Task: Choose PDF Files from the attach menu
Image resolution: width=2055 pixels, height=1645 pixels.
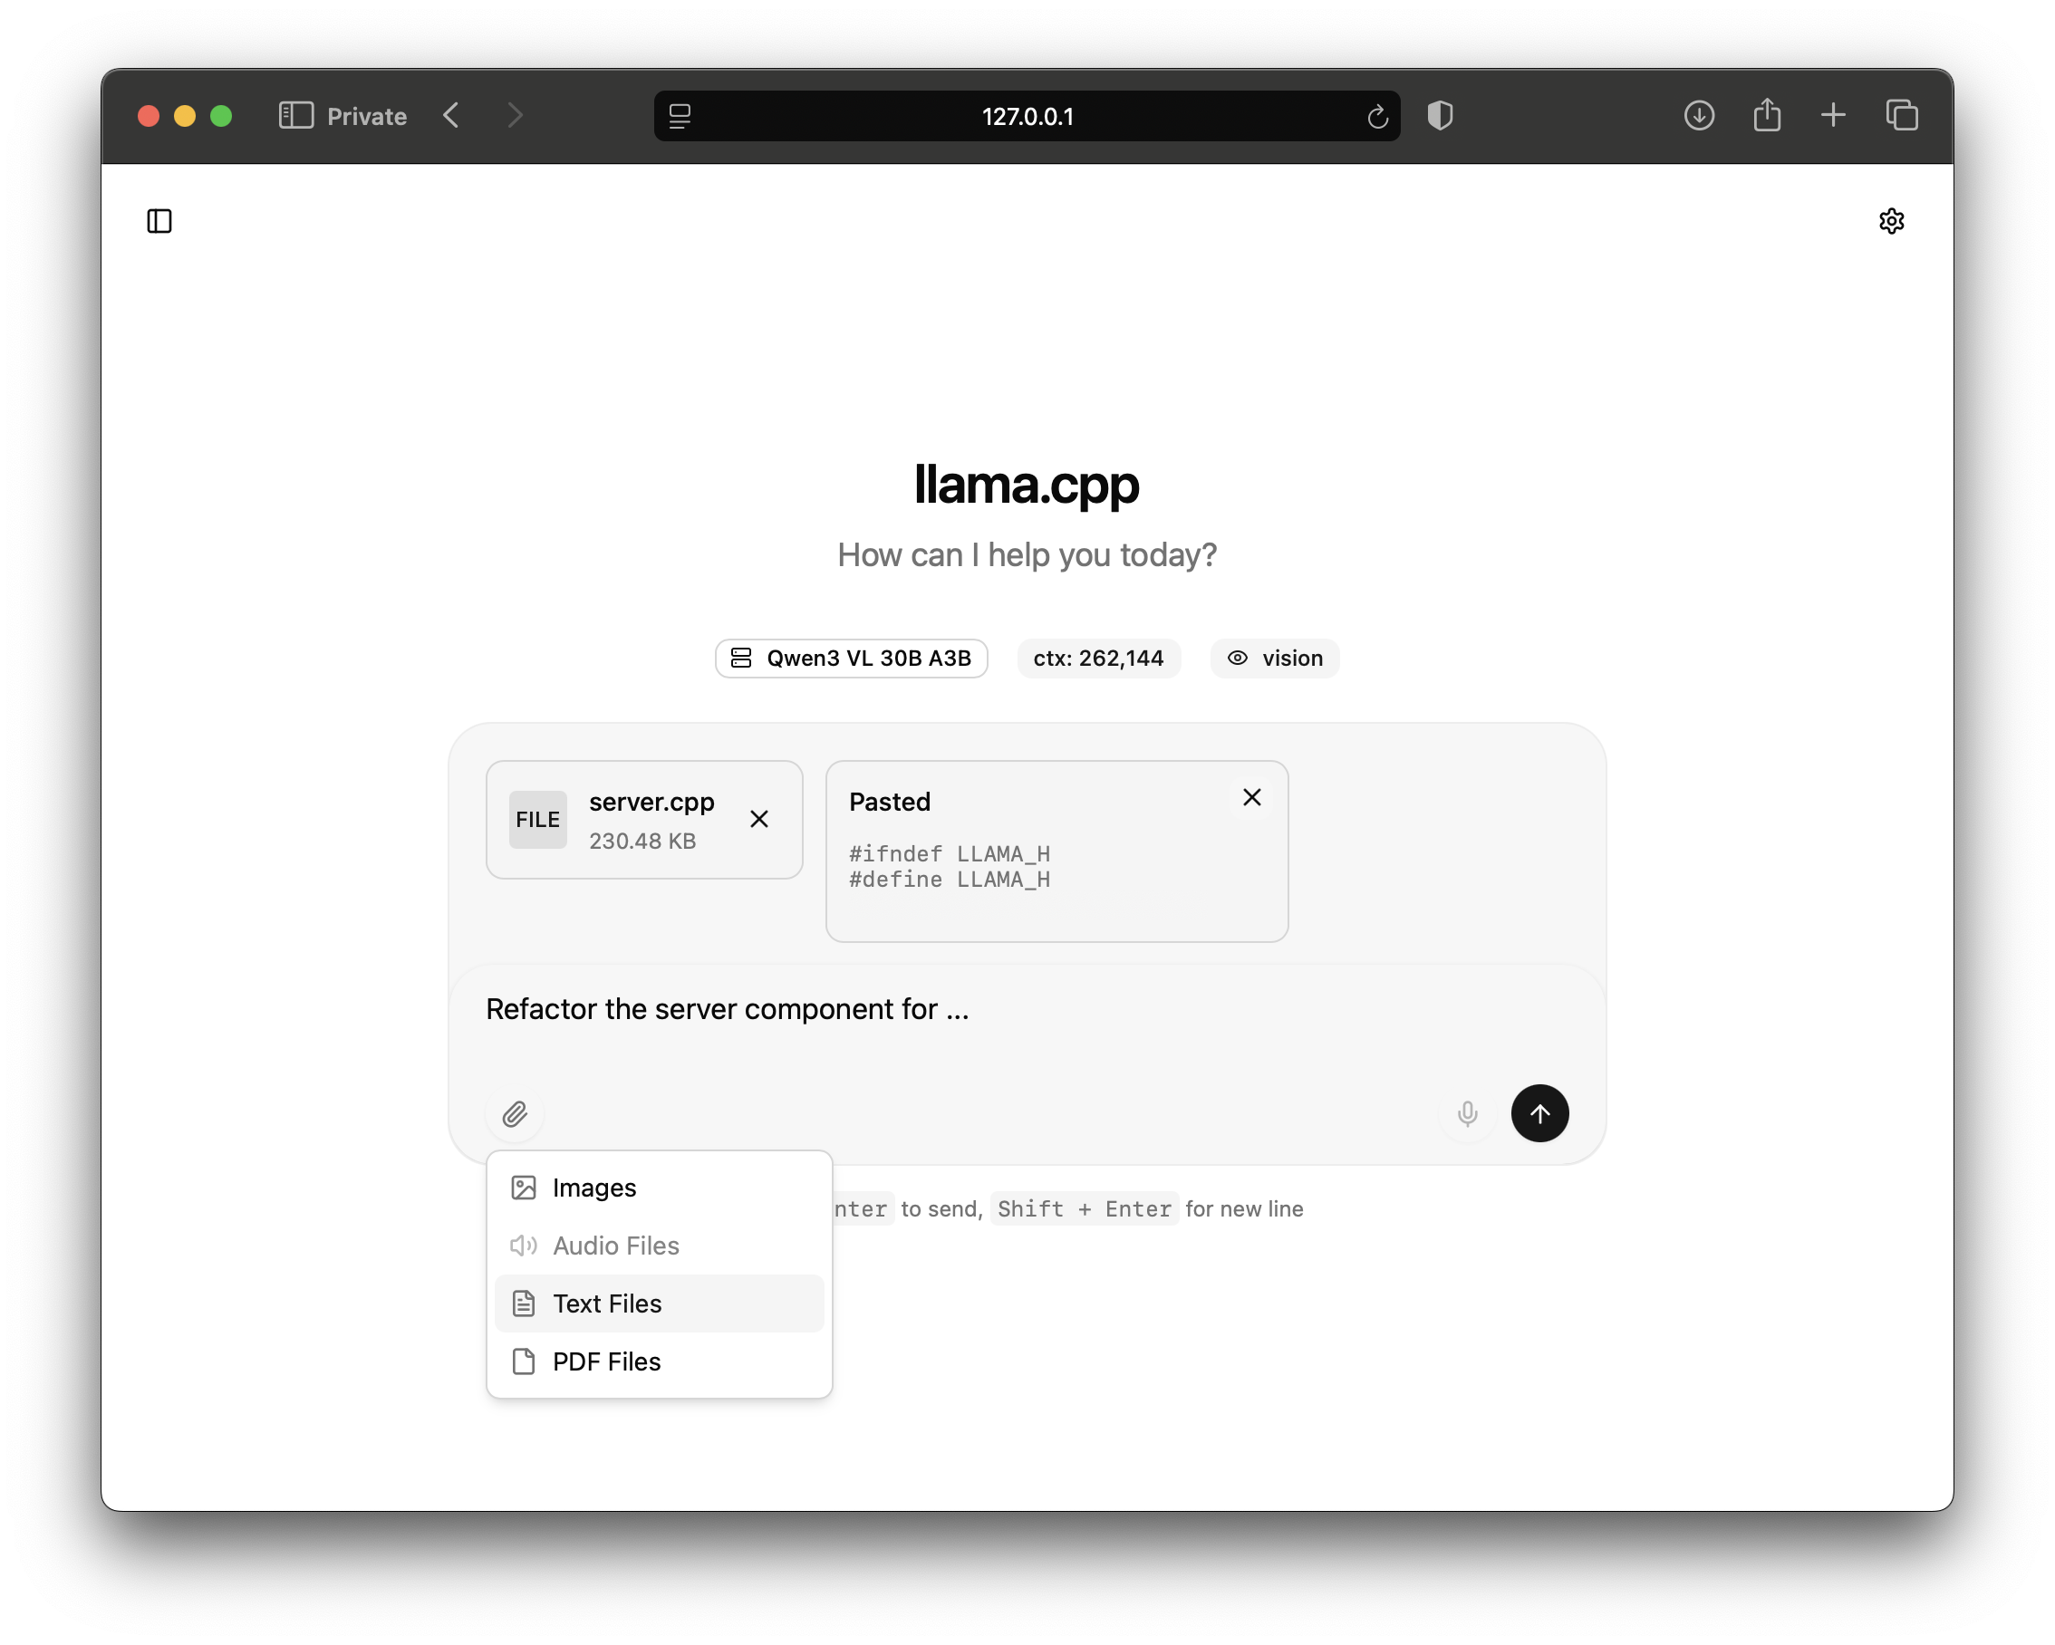Action: (659, 1361)
